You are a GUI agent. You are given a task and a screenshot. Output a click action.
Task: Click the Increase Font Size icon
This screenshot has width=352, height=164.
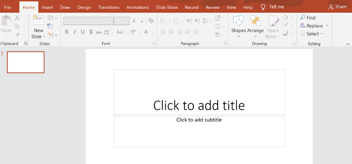(x=134, y=21)
